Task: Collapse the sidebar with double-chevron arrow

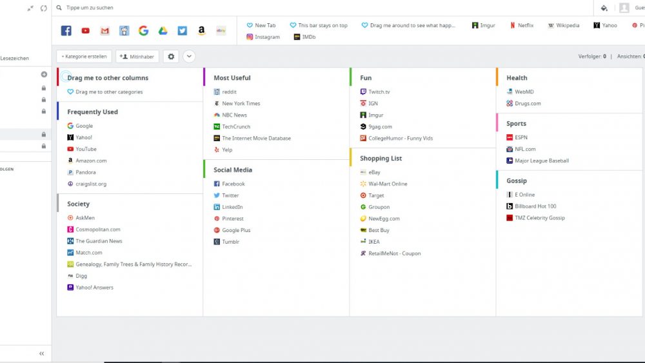Action: tap(42, 353)
